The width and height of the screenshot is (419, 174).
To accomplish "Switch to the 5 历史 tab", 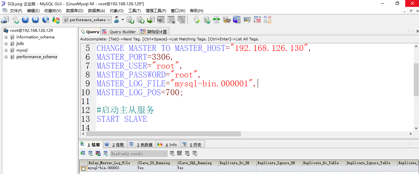I will click(193, 144).
